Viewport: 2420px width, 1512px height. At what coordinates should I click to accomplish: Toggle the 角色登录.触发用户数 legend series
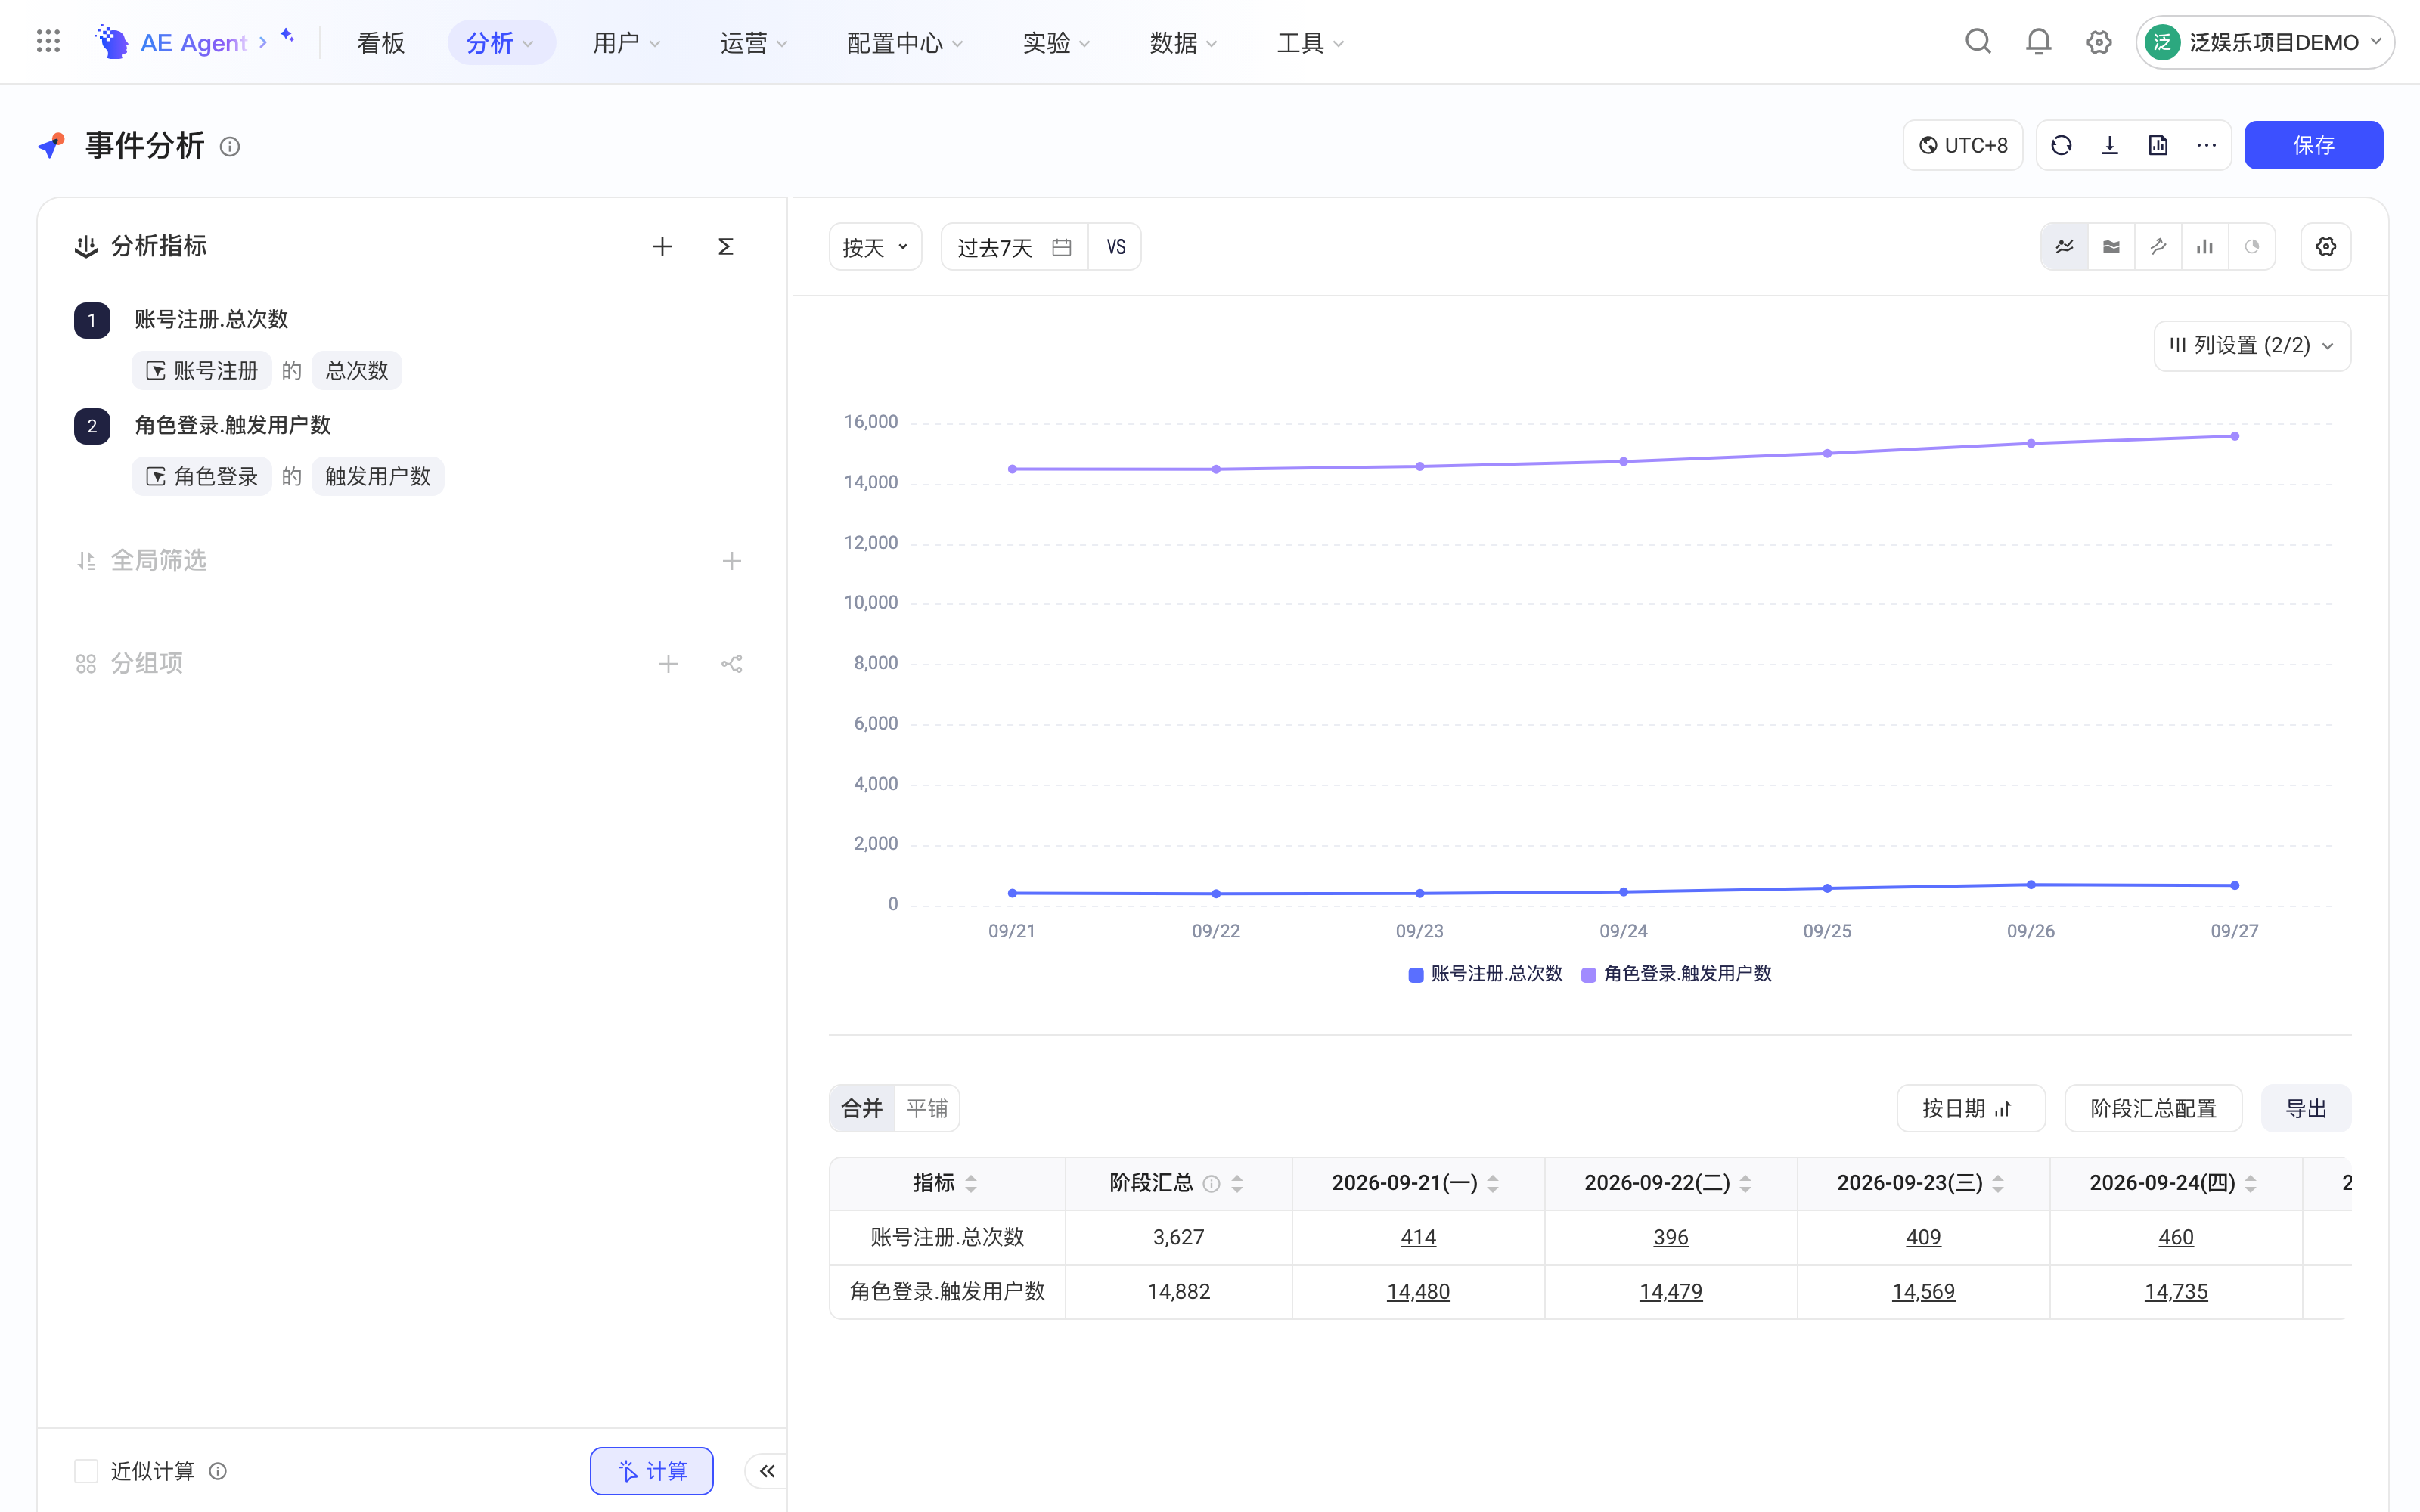coord(1676,974)
